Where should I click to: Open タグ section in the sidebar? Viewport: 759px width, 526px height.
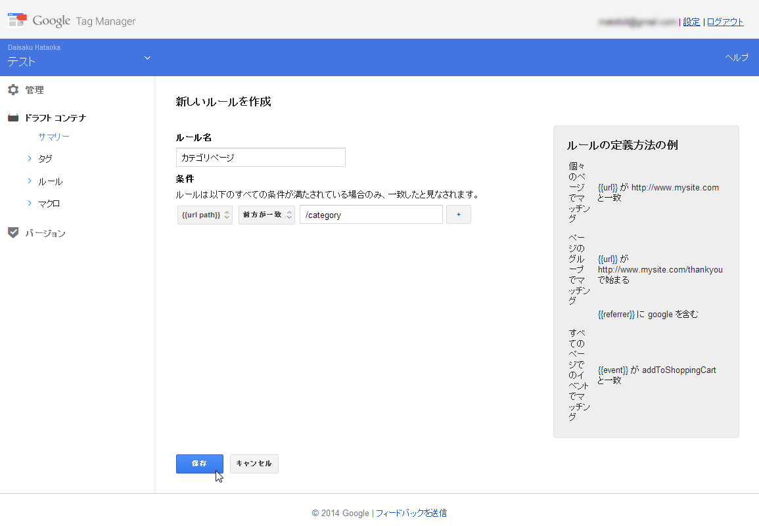(x=45, y=159)
